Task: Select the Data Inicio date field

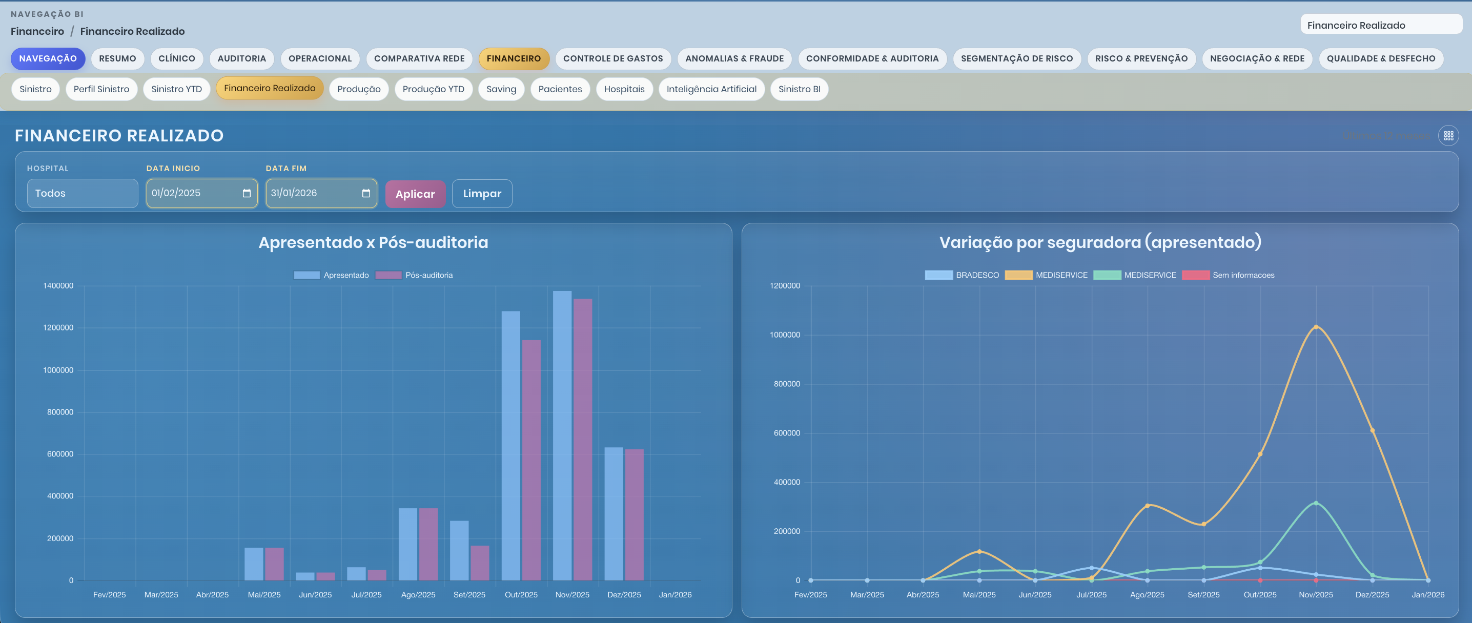Action: pyautogui.click(x=194, y=193)
